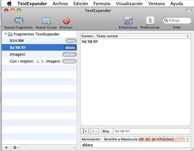
Task: Open the TextExpander app menu
Action: click(32, 3)
